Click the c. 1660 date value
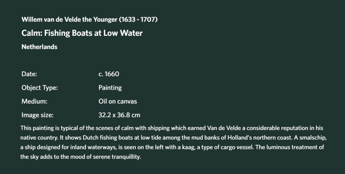The width and height of the screenshot is (345, 174). point(109,74)
